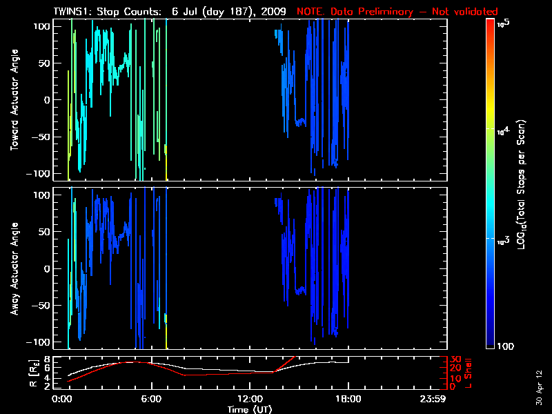The width and height of the screenshot is (552, 414).
Task: Click the '6:00' time axis tick label
Action: [x=151, y=400]
